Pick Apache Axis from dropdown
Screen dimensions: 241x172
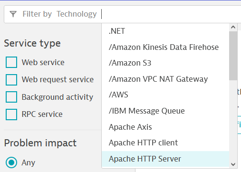point(165,127)
